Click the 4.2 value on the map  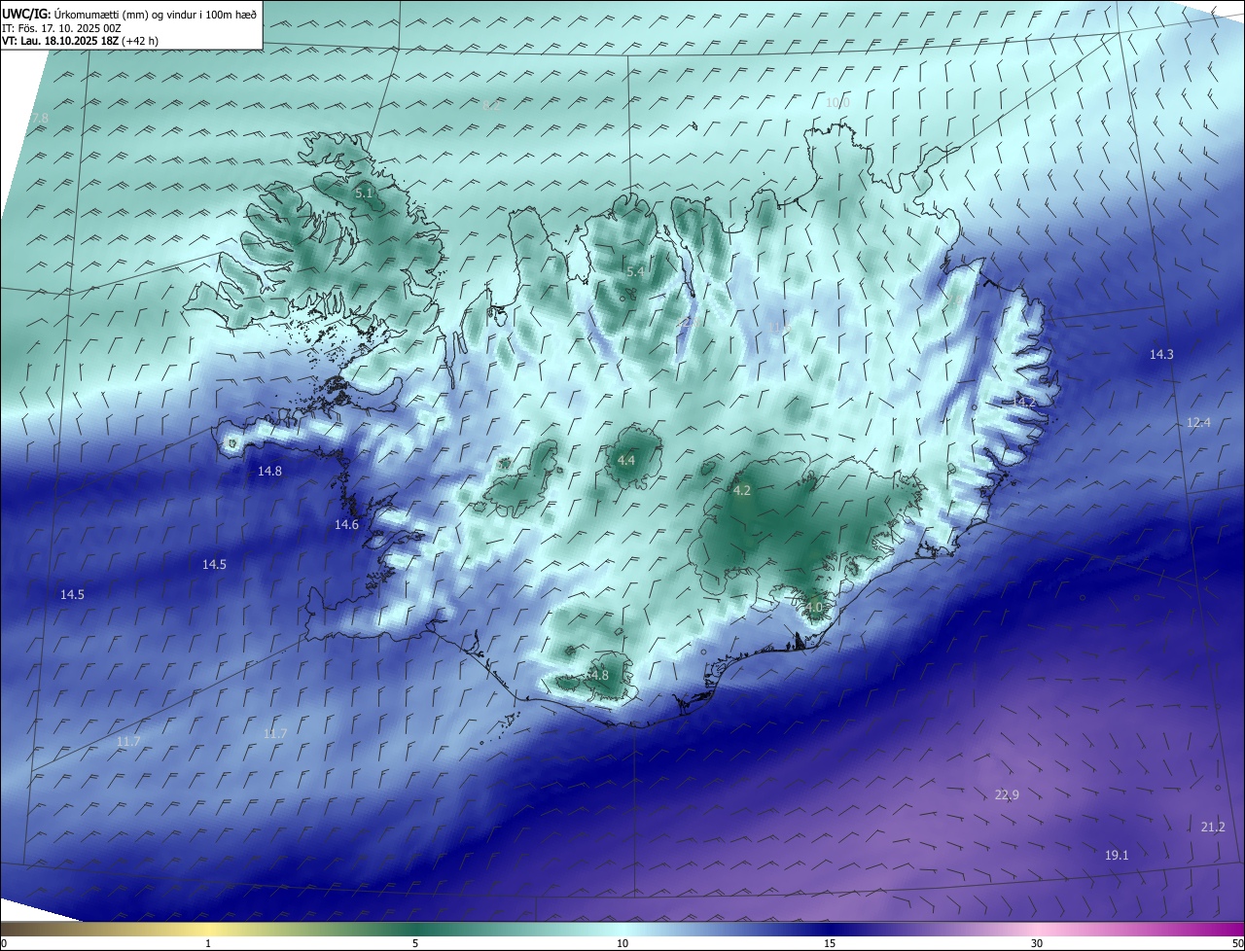point(742,490)
